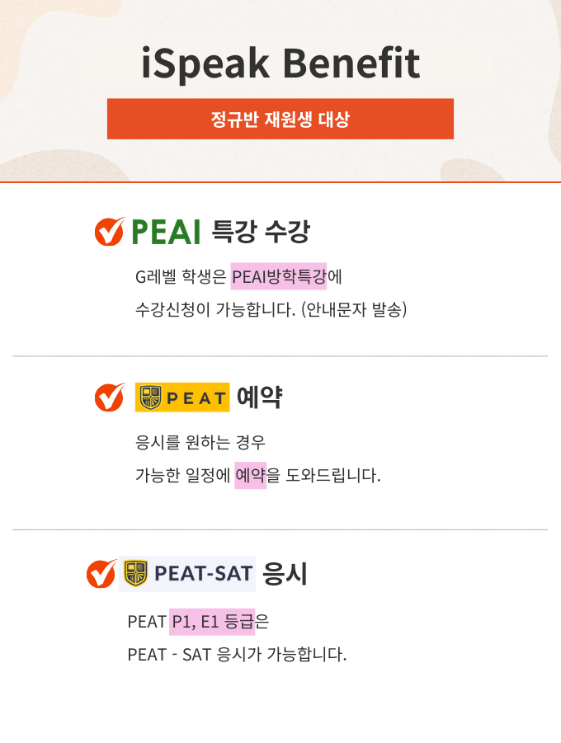
Task: Click the shield crest in the yellow PEAT badge
Action: [150, 397]
